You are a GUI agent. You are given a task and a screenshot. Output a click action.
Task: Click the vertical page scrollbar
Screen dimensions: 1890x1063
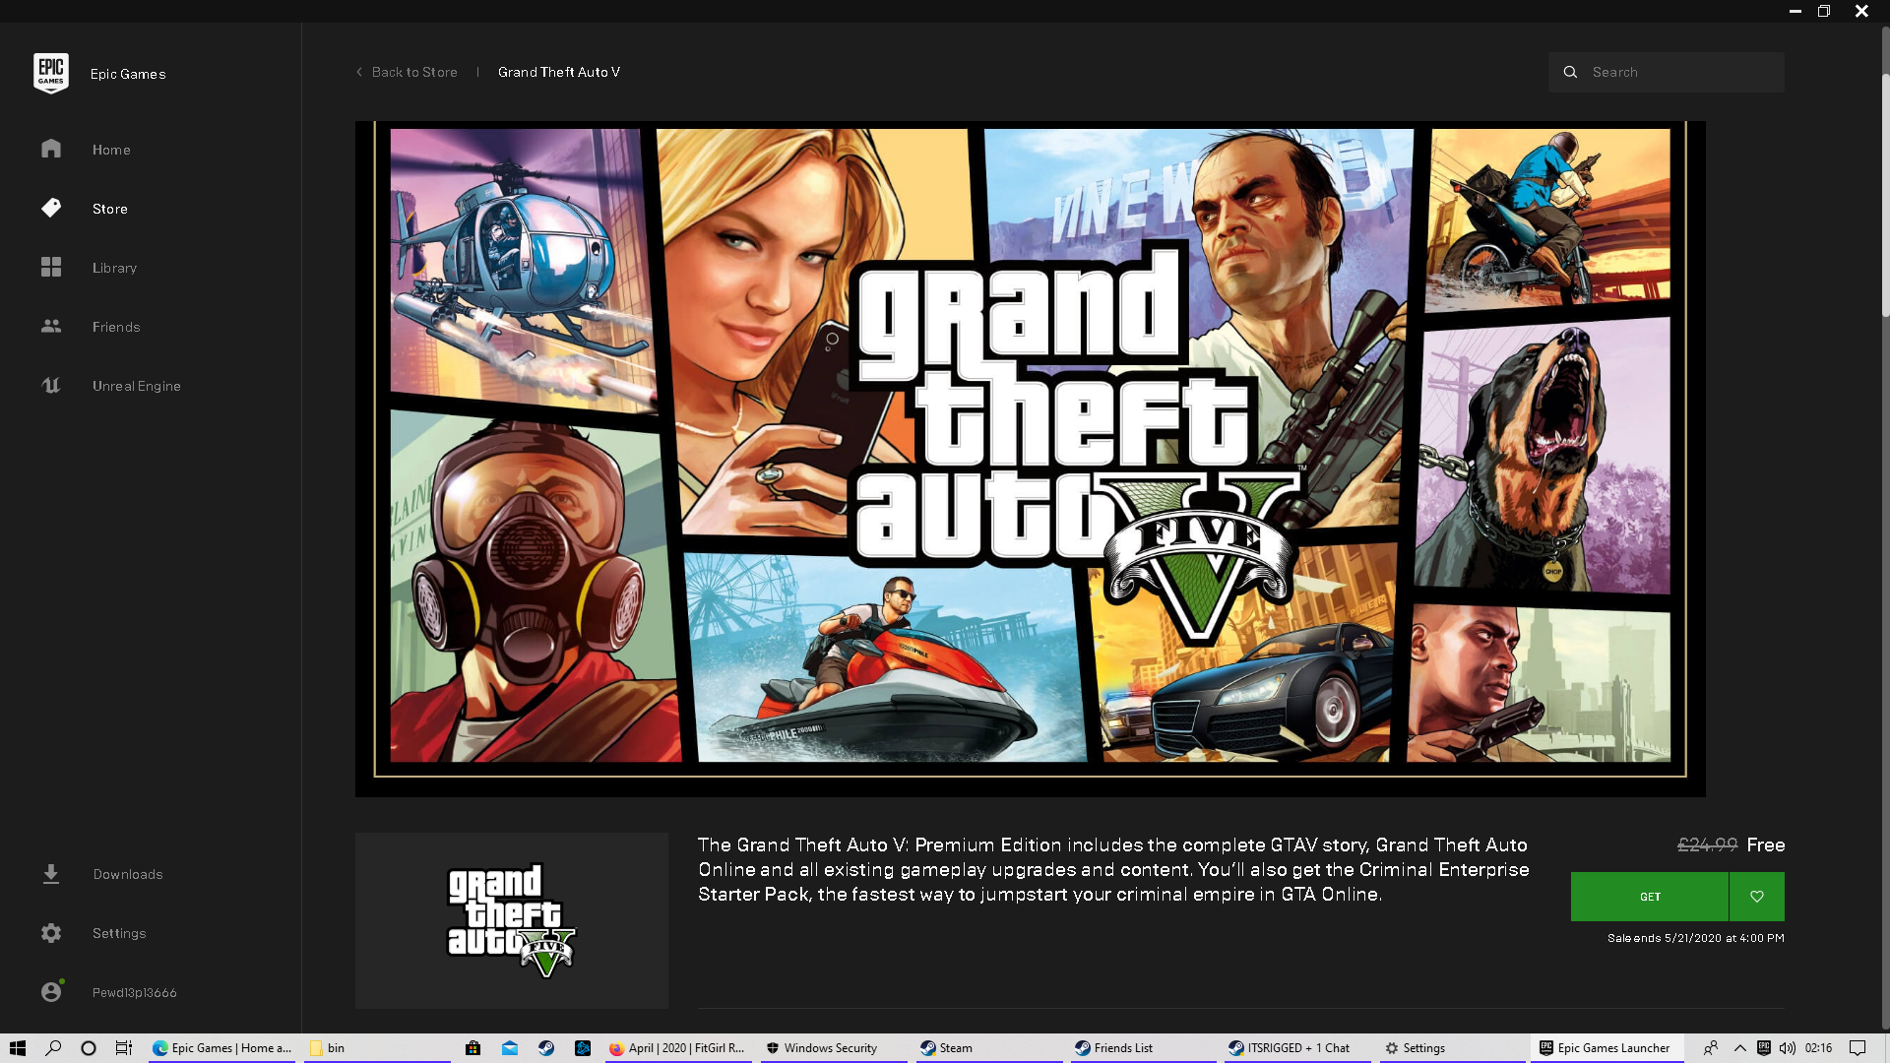pyautogui.click(x=1885, y=197)
